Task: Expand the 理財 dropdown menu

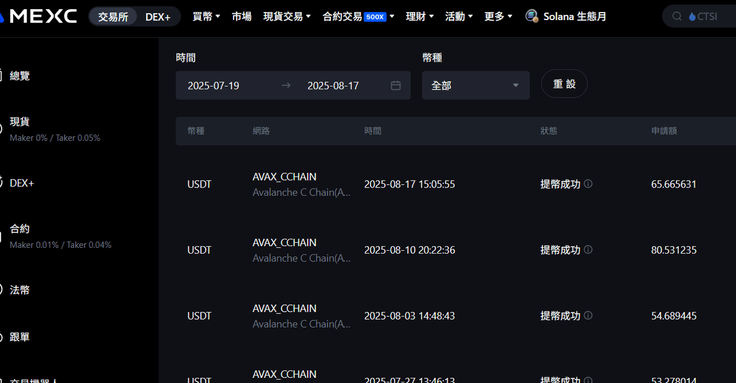Action: coord(420,17)
